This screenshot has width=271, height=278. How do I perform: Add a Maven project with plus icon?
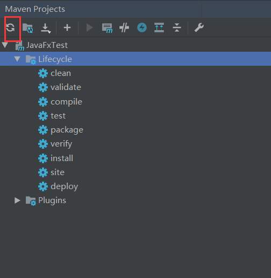pyautogui.click(x=67, y=27)
